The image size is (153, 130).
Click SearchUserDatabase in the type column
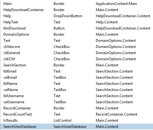click(70, 127)
